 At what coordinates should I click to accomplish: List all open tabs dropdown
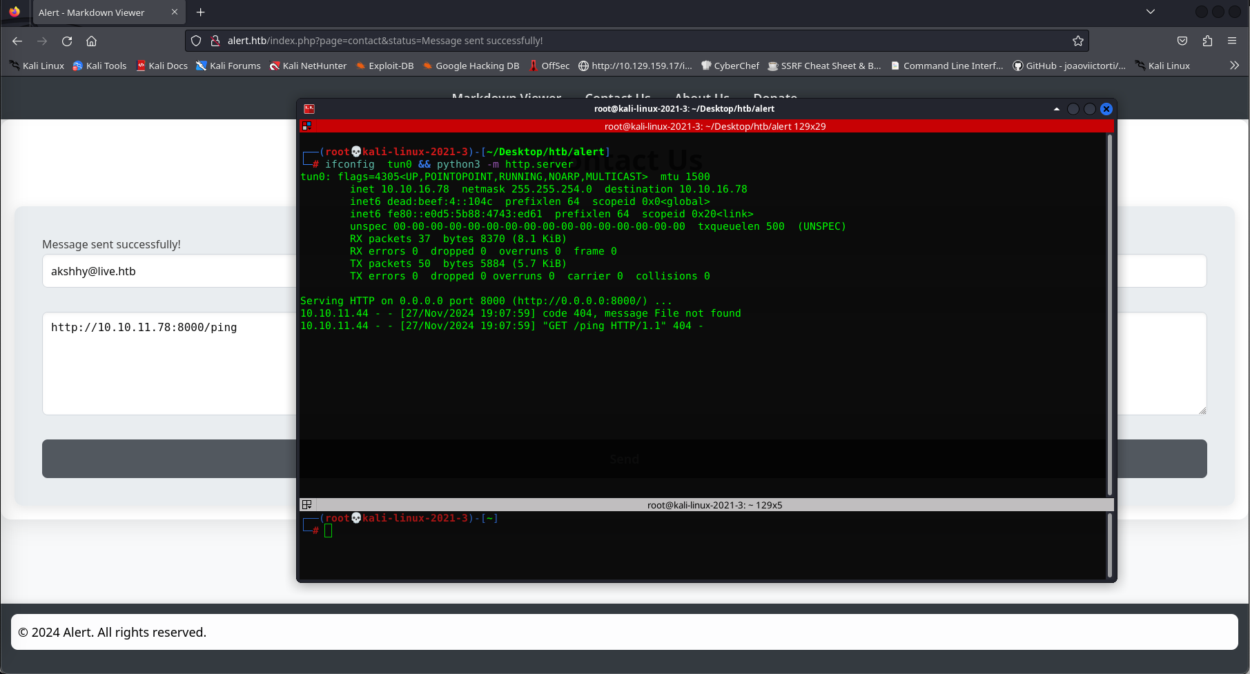click(x=1151, y=12)
